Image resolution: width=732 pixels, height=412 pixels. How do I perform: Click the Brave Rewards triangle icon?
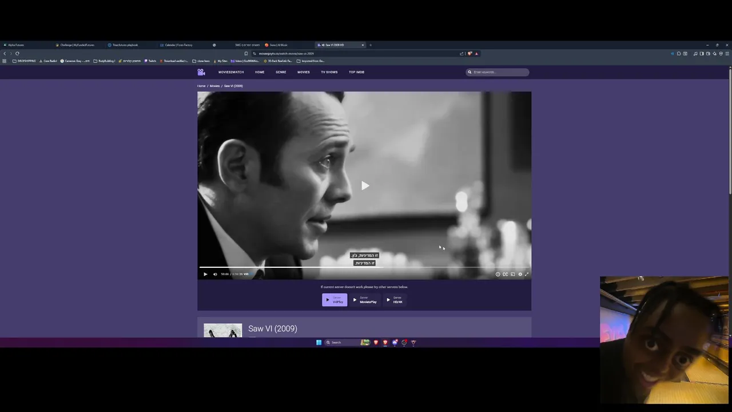pos(476,53)
